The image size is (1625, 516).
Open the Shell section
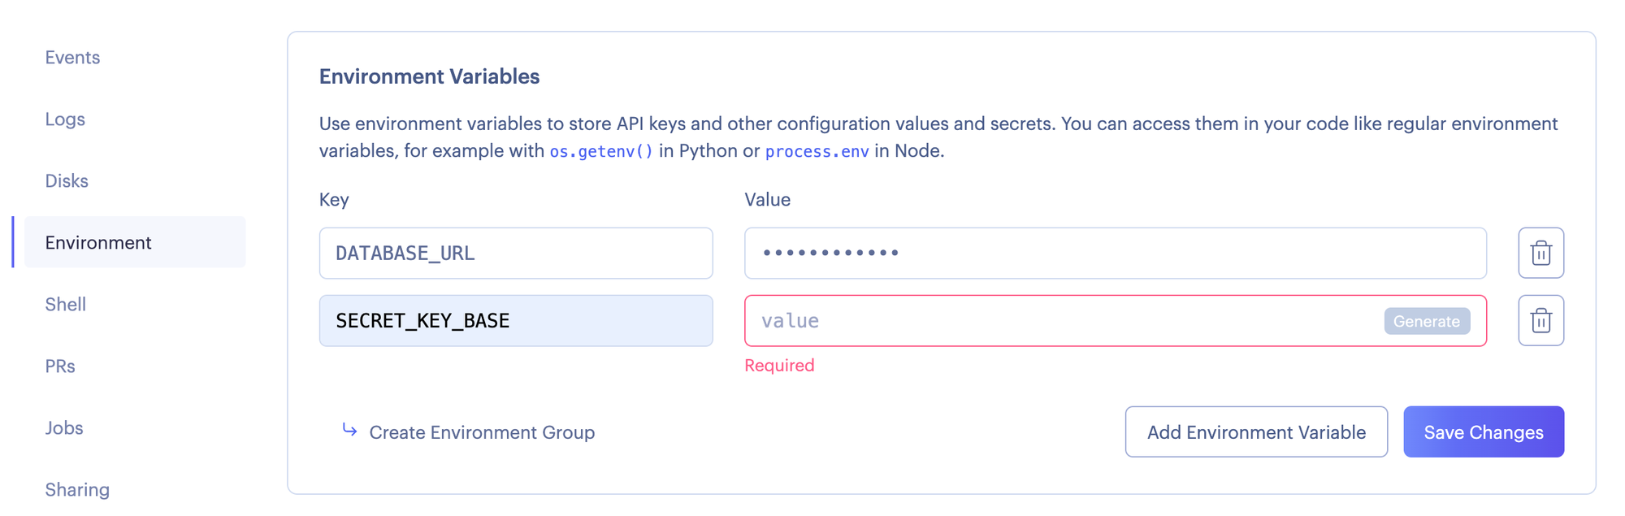pyautogui.click(x=65, y=305)
